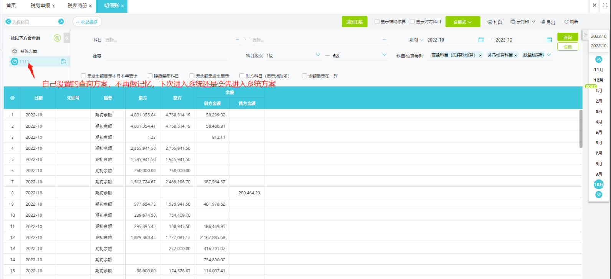This screenshot has width=611, height=279.
Task: Click the 摘要 filter input field
Action: 166,56
